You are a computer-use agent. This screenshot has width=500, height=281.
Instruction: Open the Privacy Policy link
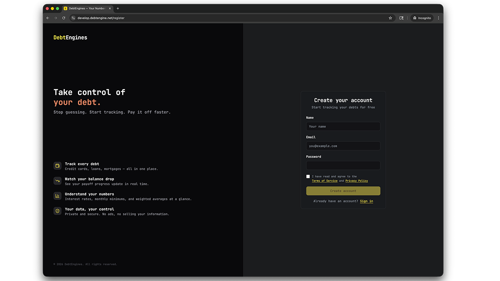point(357,181)
